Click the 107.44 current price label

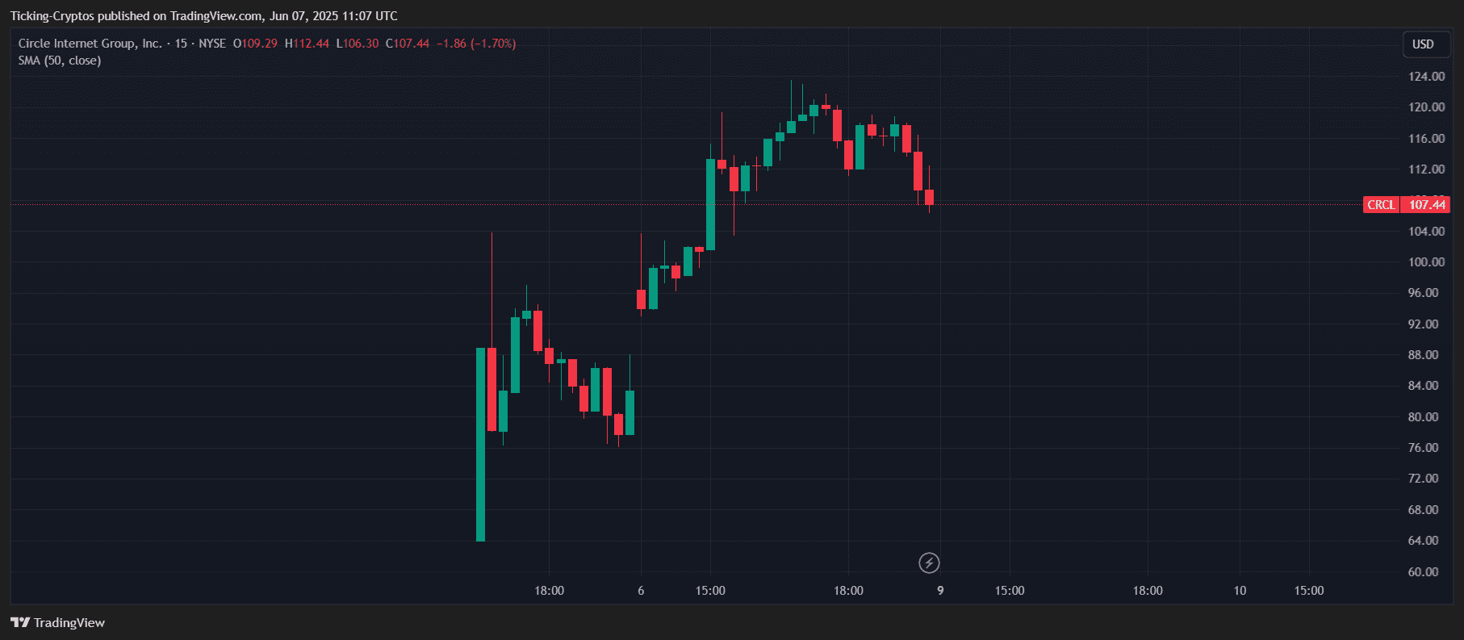pos(1427,205)
